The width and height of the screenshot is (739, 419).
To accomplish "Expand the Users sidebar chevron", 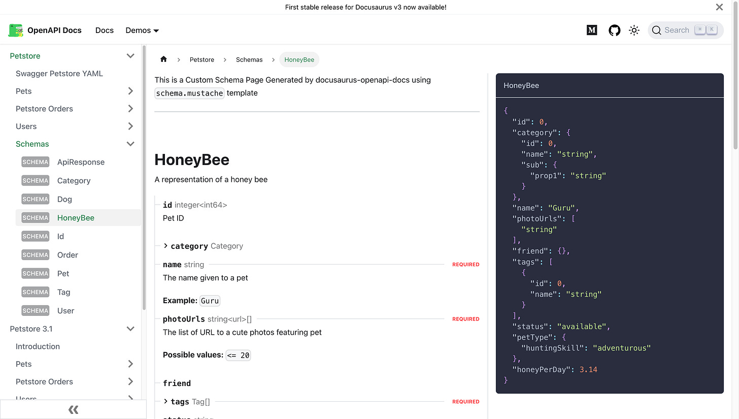I will tap(130, 126).
